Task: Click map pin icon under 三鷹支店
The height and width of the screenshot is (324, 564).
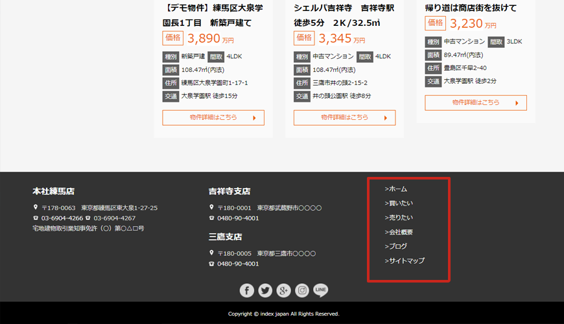Action: (x=211, y=253)
